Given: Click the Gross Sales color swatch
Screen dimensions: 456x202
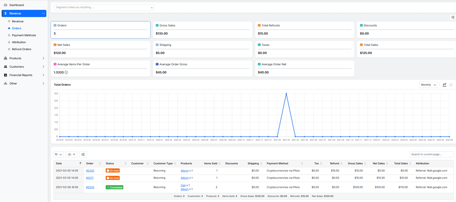Looking at the screenshot, I should tap(157, 26).
